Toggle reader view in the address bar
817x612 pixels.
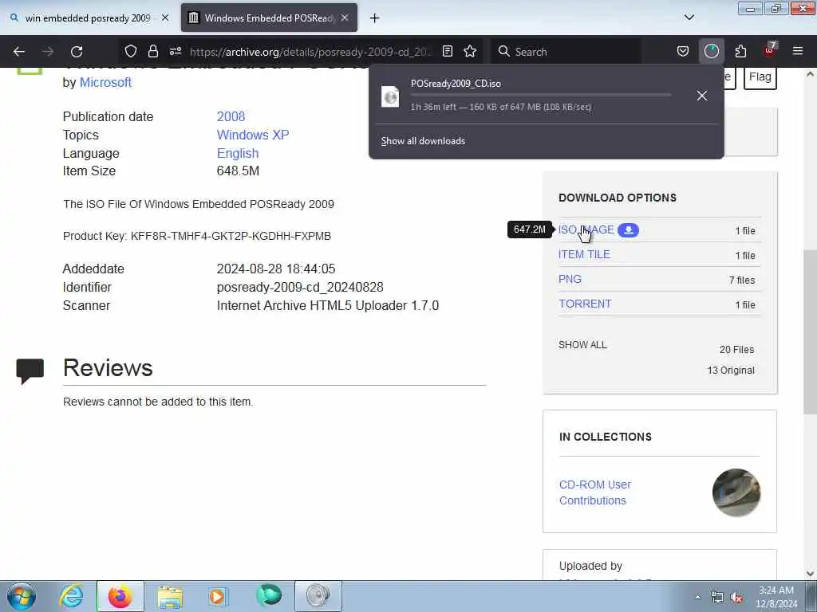[x=447, y=51]
